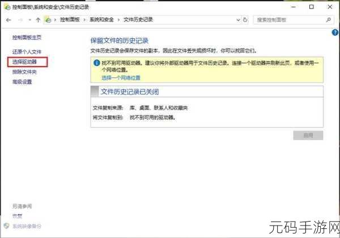The width and height of the screenshot is (340, 238).
Task: Open 选择驱动器 link
Action: [24, 62]
